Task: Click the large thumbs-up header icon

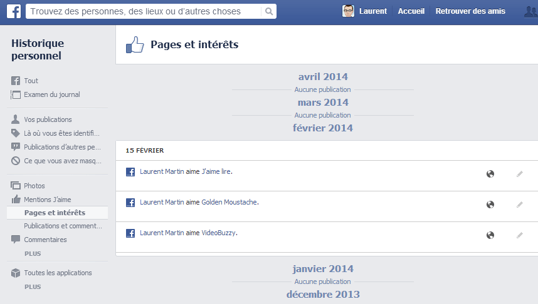Action: tap(135, 45)
